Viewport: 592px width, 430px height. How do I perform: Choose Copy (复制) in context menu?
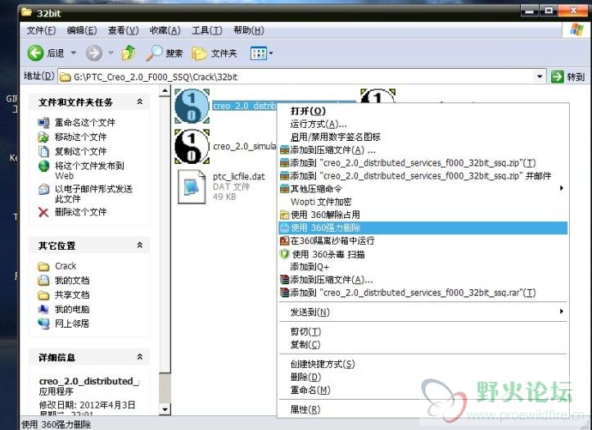tap(423, 345)
